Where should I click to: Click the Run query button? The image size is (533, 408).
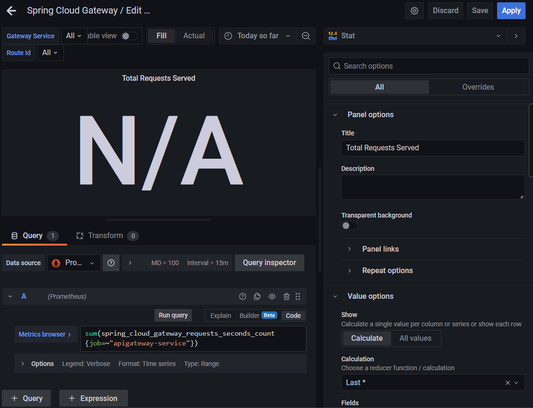(x=173, y=315)
